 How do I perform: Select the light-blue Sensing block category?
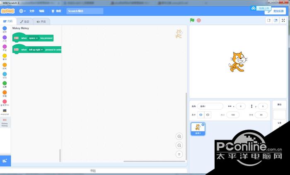point(5,75)
